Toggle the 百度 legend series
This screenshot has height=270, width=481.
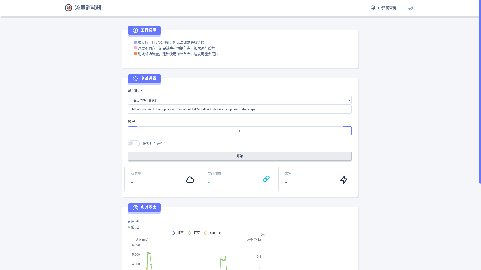(193, 233)
